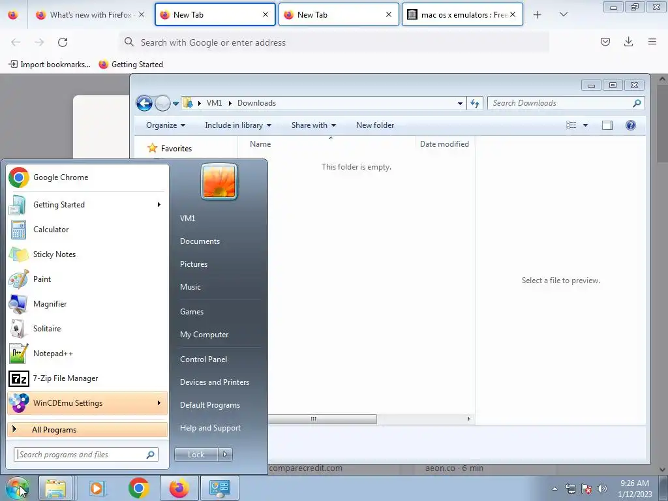The height and width of the screenshot is (501, 668).
Task: Open Music from Start menu
Action: tap(190, 287)
